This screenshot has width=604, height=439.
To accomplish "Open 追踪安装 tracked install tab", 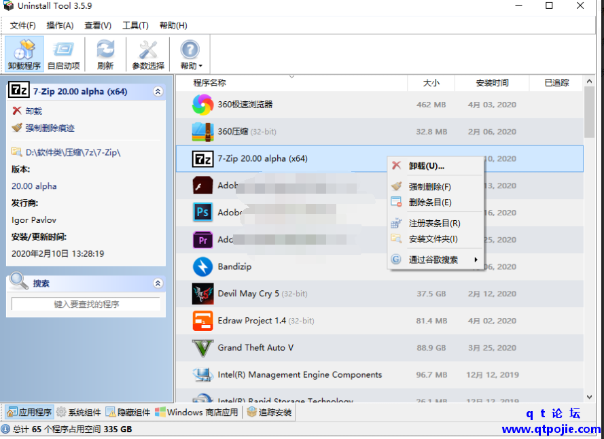I will tap(269, 412).
